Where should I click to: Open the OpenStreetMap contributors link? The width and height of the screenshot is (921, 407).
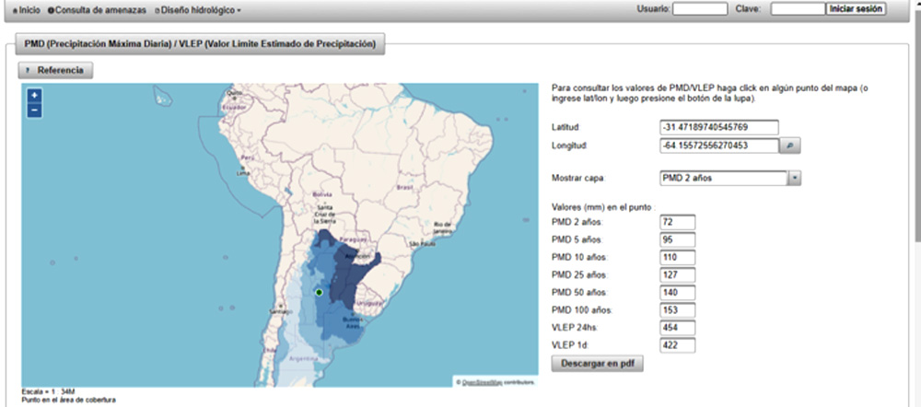coord(499,381)
